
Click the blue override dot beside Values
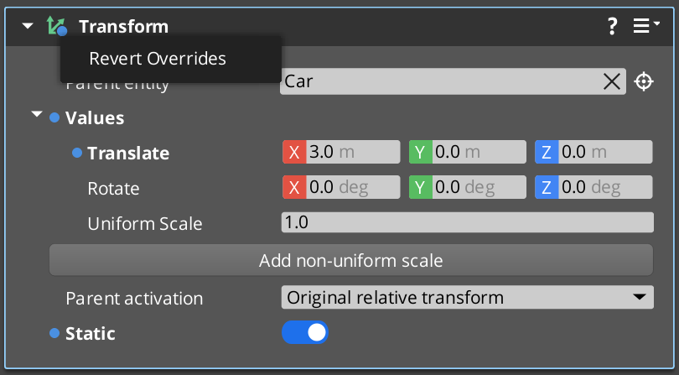pyautogui.click(x=54, y=118)
